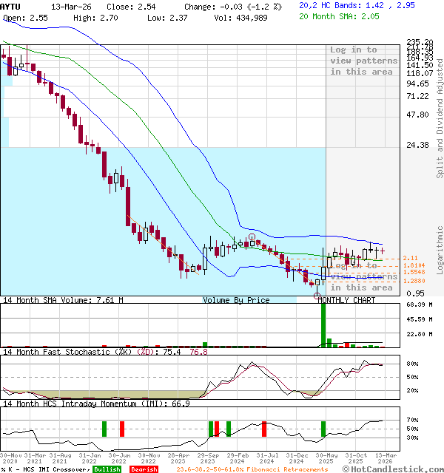Click the MONTHLY CHART label

pyautogui.click(x=345, y=300)
